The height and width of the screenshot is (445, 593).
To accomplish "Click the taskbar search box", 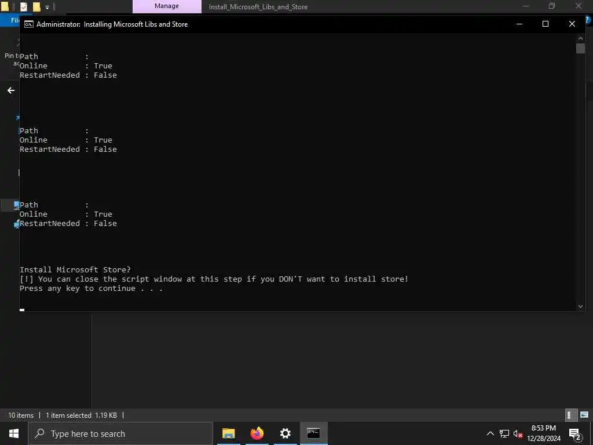I will click(x=120, y=433).
